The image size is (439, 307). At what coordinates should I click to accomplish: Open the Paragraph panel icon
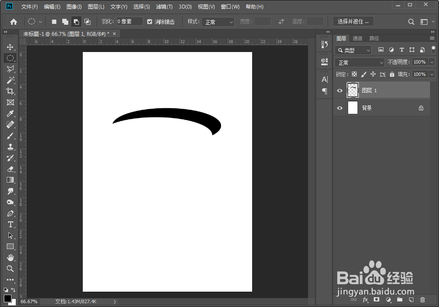click(325, 91)
